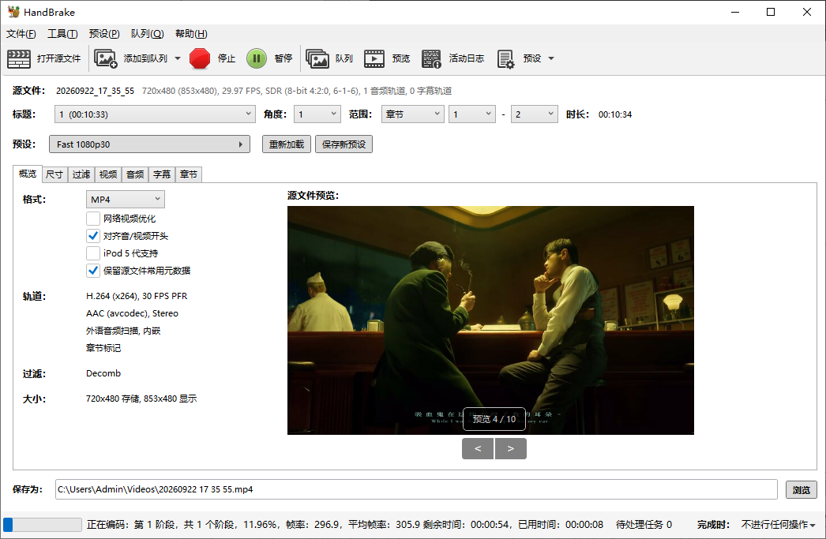Click the 外语音频扫描, 内嵌 text

123,331
